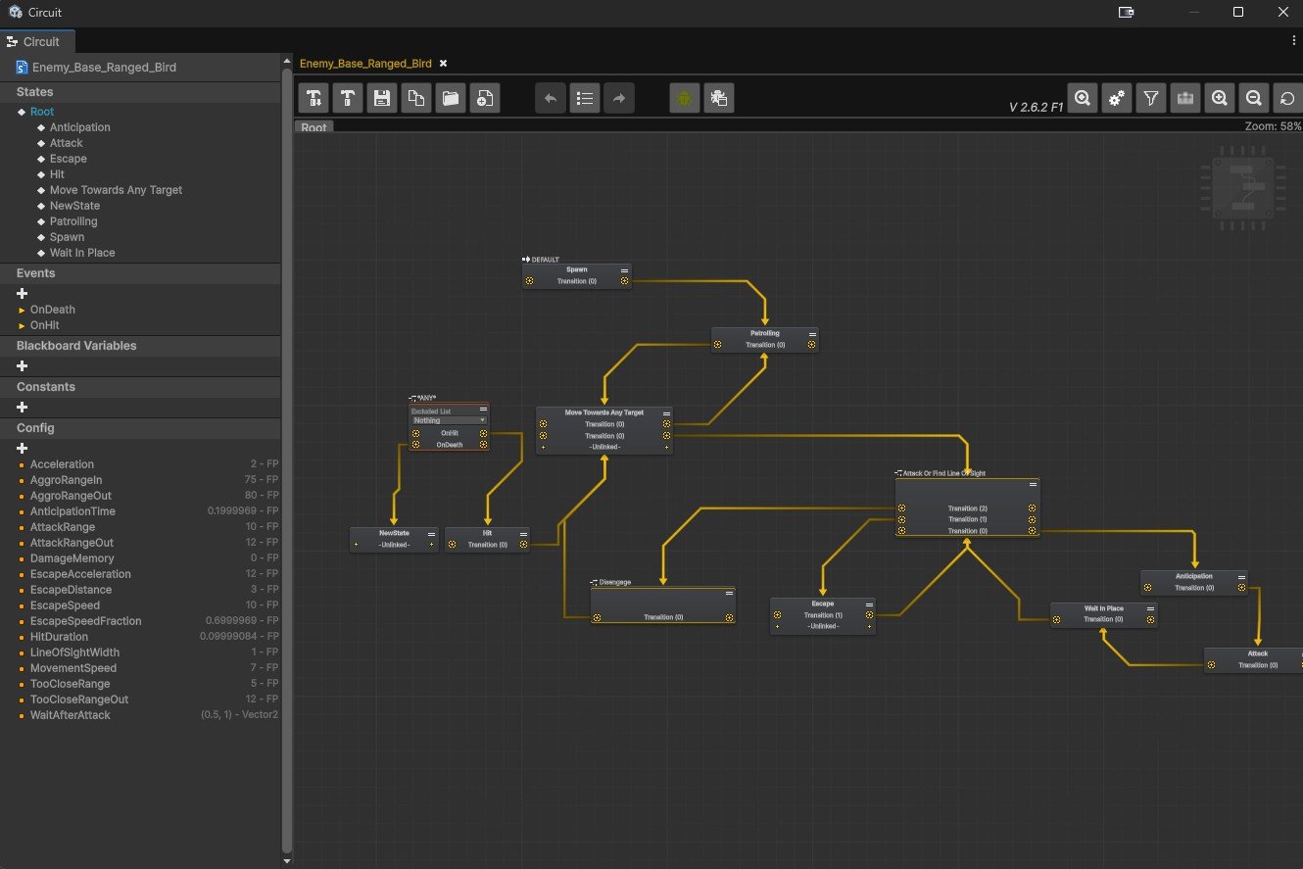
Task: Create a new document with the plus-page icon
Action: [x=484, y=98]
